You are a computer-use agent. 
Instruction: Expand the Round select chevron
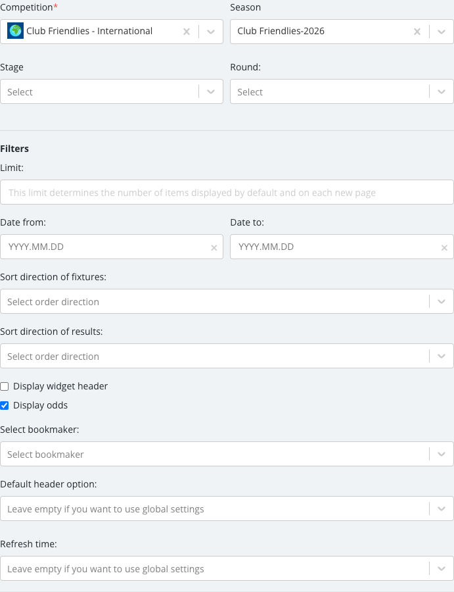tap(441, 91)
